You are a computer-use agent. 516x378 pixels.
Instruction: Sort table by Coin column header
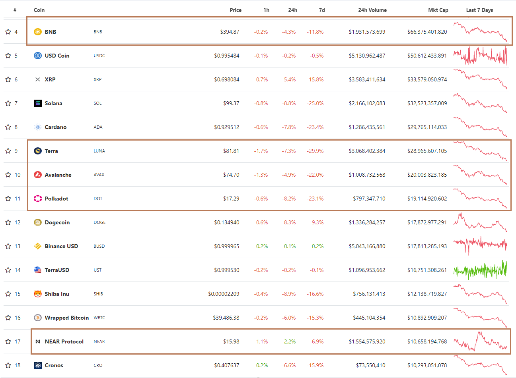point(39,10)
